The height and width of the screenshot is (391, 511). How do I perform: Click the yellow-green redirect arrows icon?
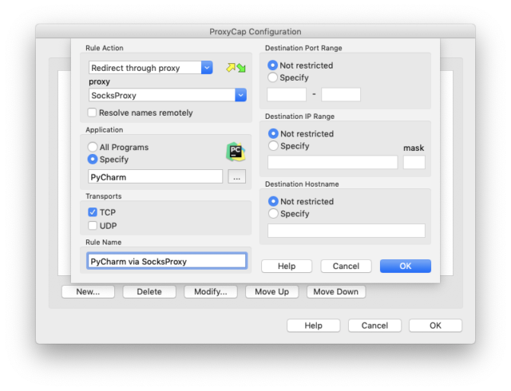pos(236,68)
